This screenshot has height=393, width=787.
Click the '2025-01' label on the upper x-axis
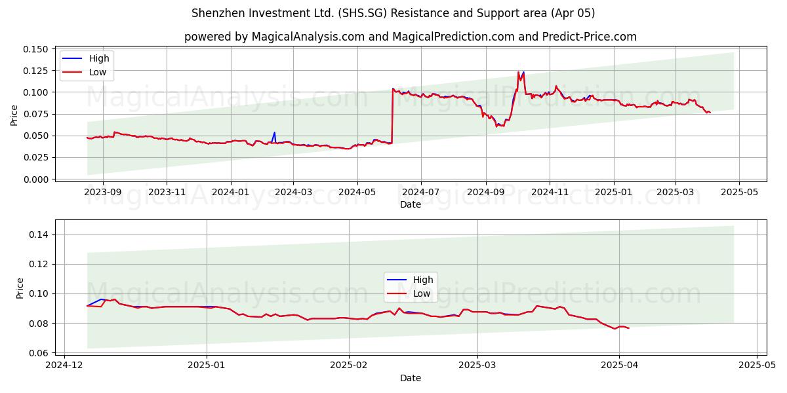614,193
